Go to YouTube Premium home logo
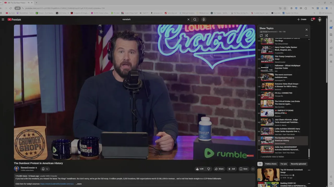 click(x=14, y=19)
